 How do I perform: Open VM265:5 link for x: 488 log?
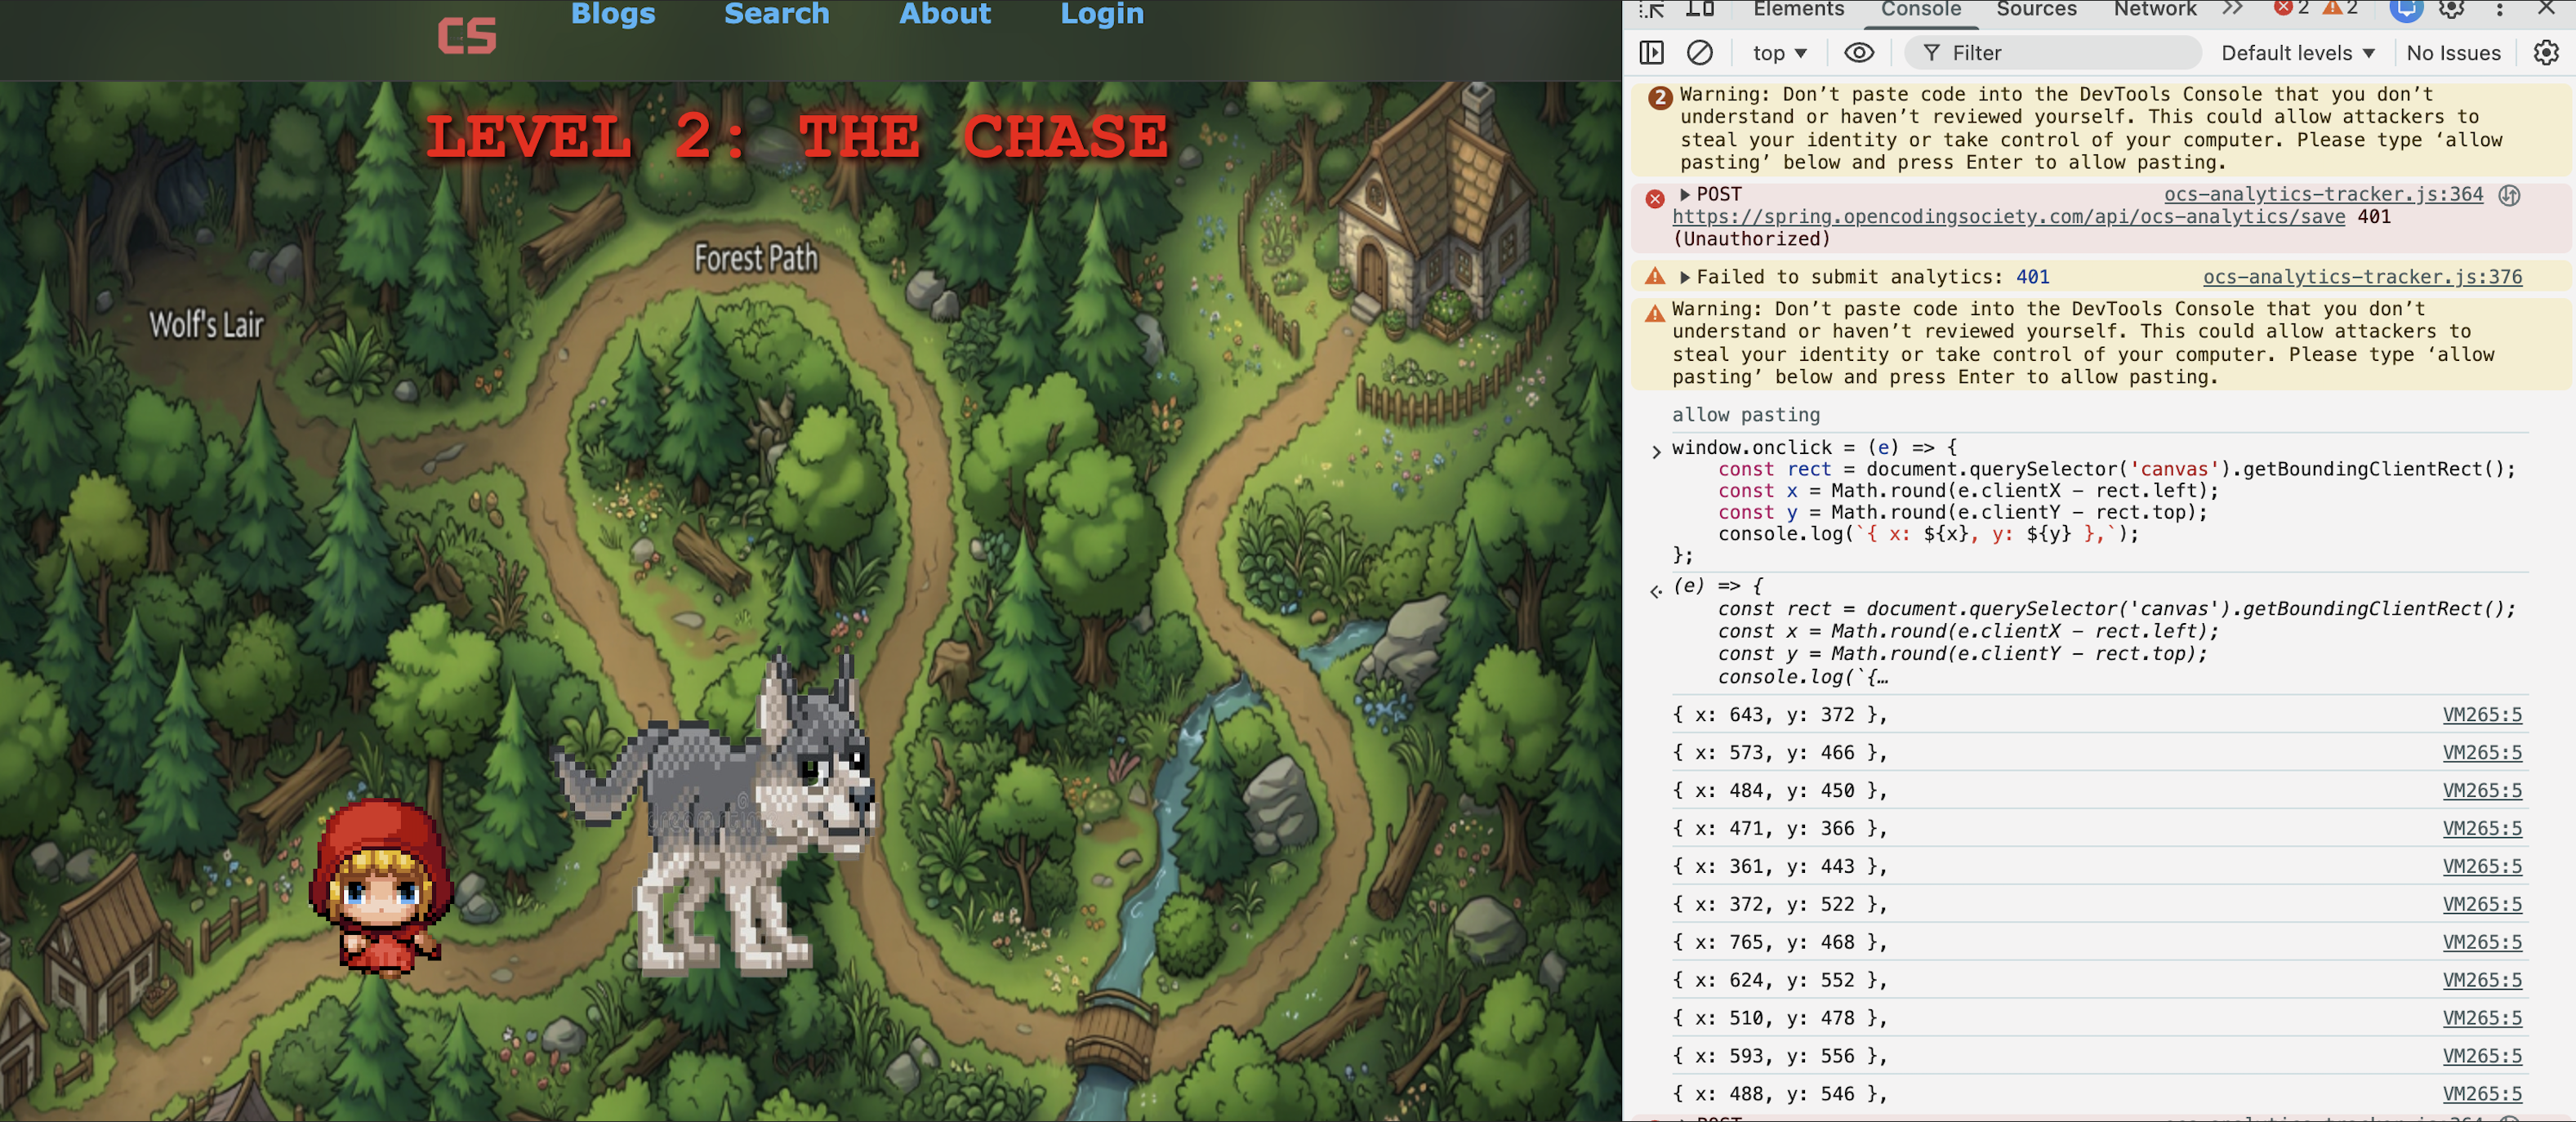[x=2482, y=1095]
